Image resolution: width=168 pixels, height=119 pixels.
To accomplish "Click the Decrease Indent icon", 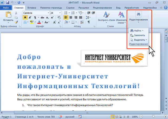I will pos(89,13).
